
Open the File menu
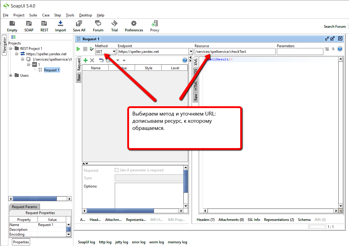[6, 15]
